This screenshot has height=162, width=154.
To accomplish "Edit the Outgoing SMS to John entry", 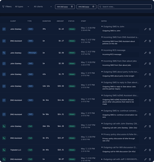I will [145, 29].
